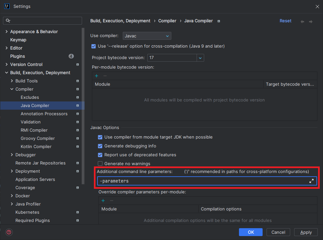Click the project icon next to Excludes

tap(78, 97)
